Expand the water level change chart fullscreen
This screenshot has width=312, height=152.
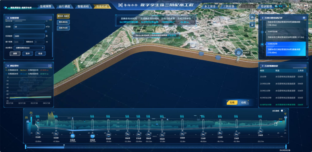tap(50, 66)
